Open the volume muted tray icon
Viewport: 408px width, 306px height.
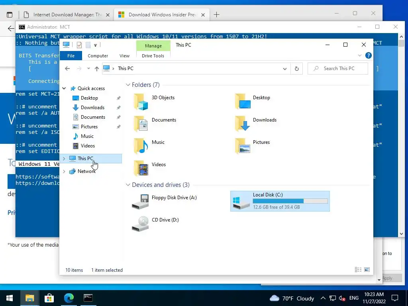(x=342, y=298)
